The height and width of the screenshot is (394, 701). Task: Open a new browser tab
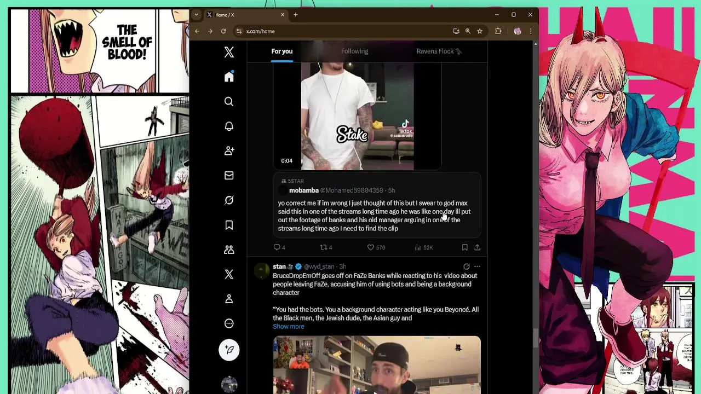tap(296, 15)
